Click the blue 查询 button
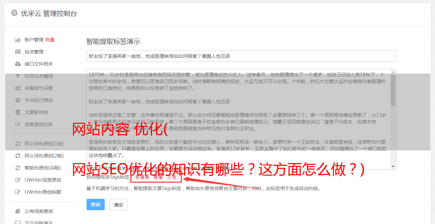 (96, 204)
